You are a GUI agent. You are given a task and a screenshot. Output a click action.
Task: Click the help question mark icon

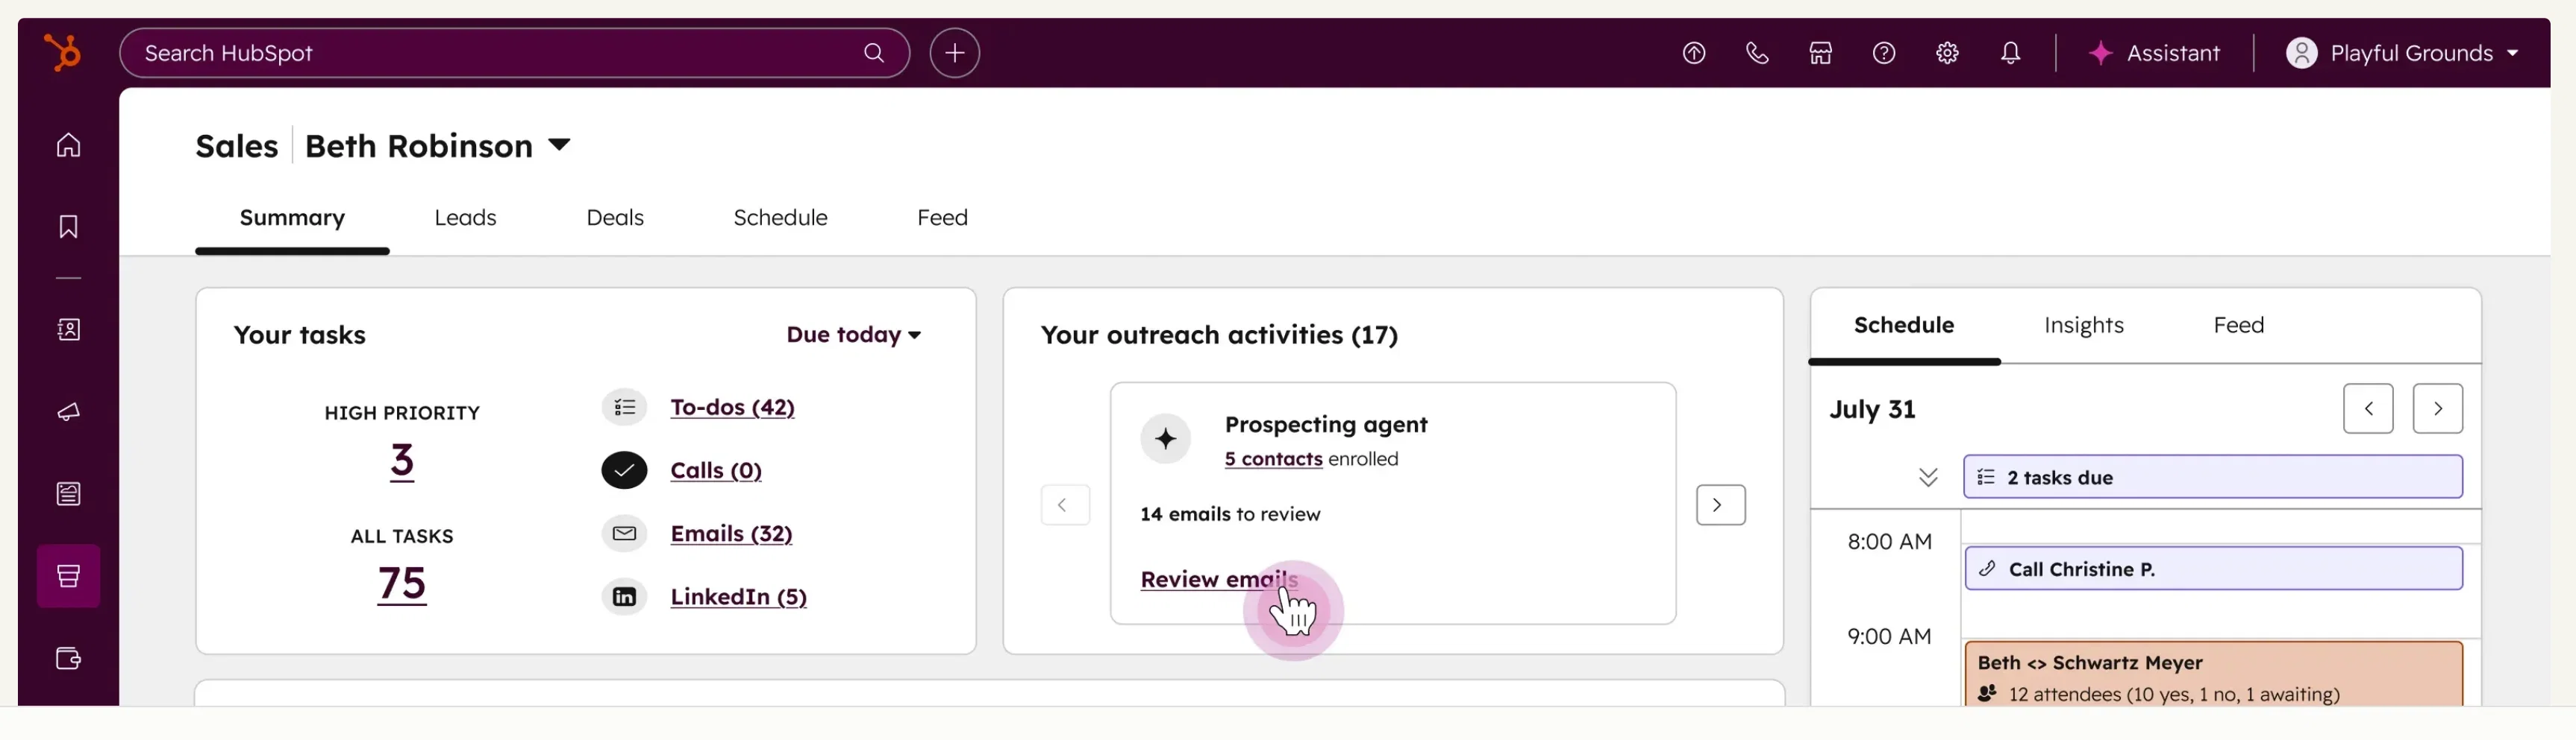(1884, 53)
